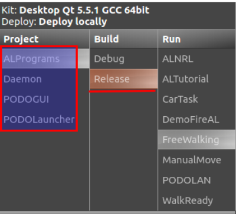Click the Build column header
This screenshot has height=214, width=236.
[x=124, y=39]
